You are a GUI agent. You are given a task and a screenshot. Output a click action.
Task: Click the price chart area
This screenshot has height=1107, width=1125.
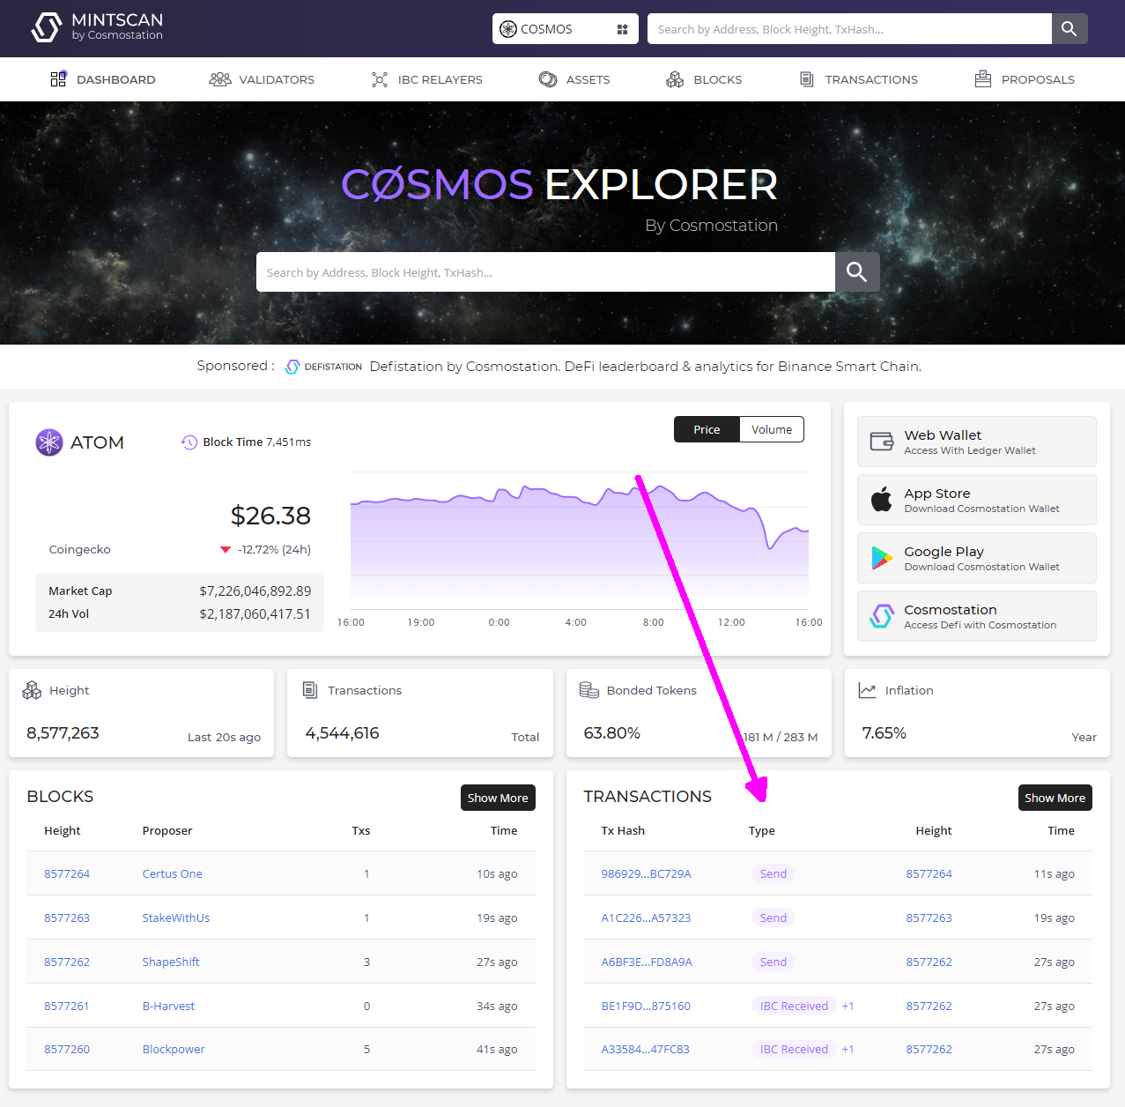[x=580, y=540]
